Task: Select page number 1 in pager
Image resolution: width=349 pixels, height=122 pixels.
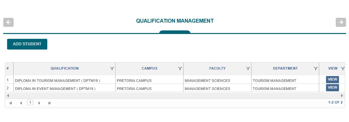Action: click(30, 102)
